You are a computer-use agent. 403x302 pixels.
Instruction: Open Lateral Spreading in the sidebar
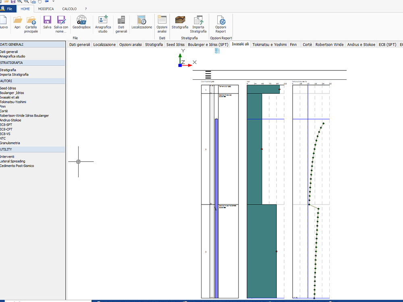[x=12, y=161]
